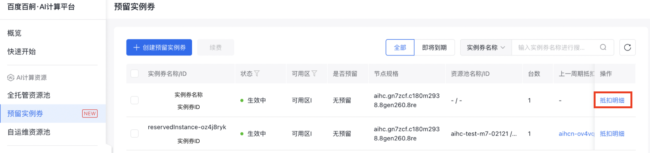Open 自运维资源池 in the sidebar
The image size is (650, 153).
(29, 132)
